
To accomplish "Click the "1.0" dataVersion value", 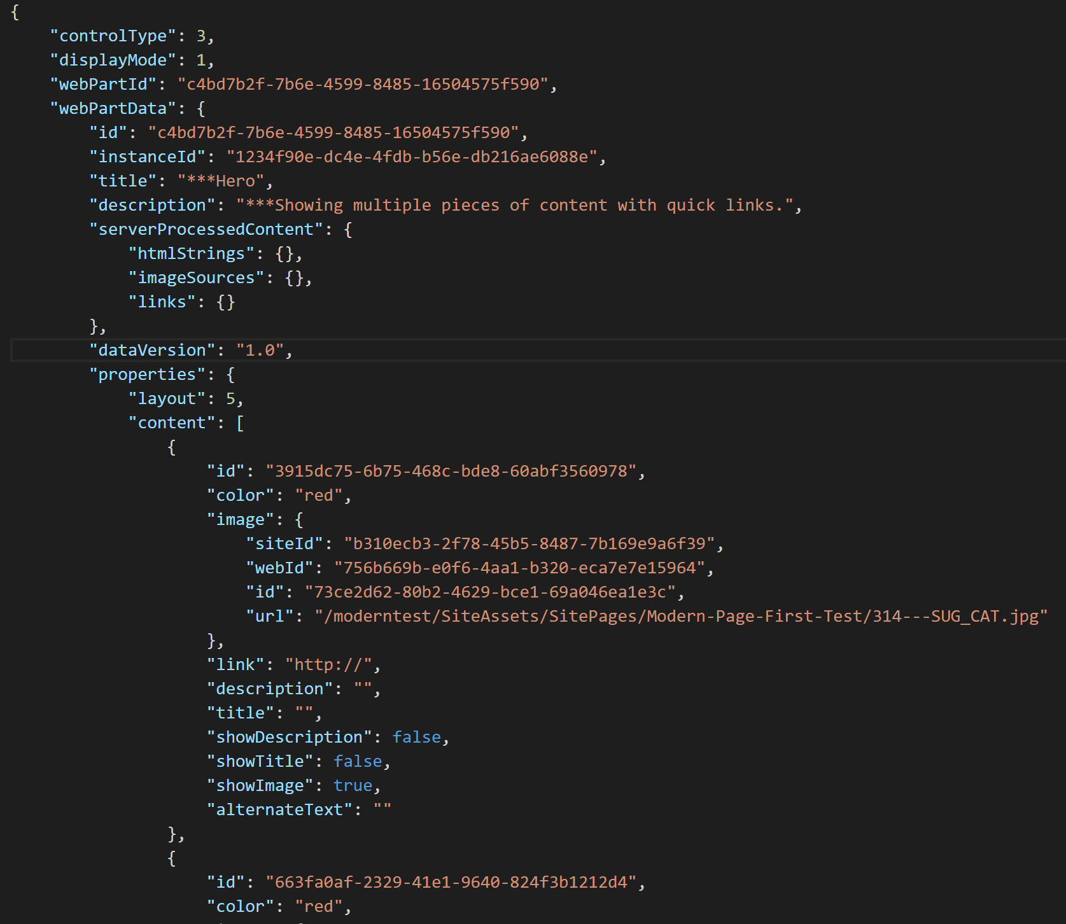I will 260,351.
